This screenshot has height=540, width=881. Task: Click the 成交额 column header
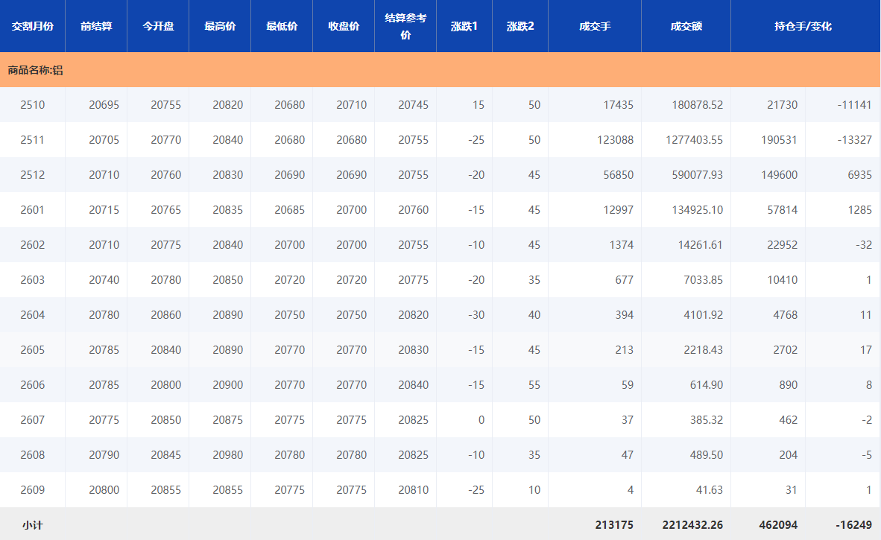click(686, 26)
